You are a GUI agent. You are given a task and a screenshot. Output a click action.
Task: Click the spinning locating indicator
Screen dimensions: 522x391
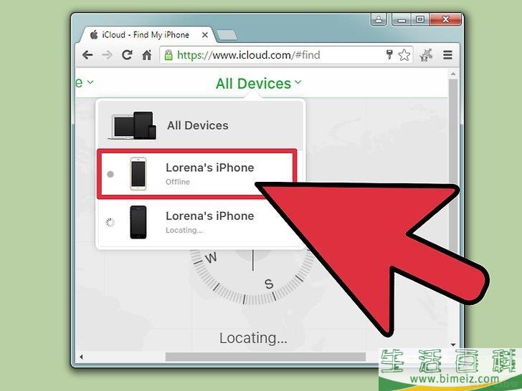(x=110, y=223)
